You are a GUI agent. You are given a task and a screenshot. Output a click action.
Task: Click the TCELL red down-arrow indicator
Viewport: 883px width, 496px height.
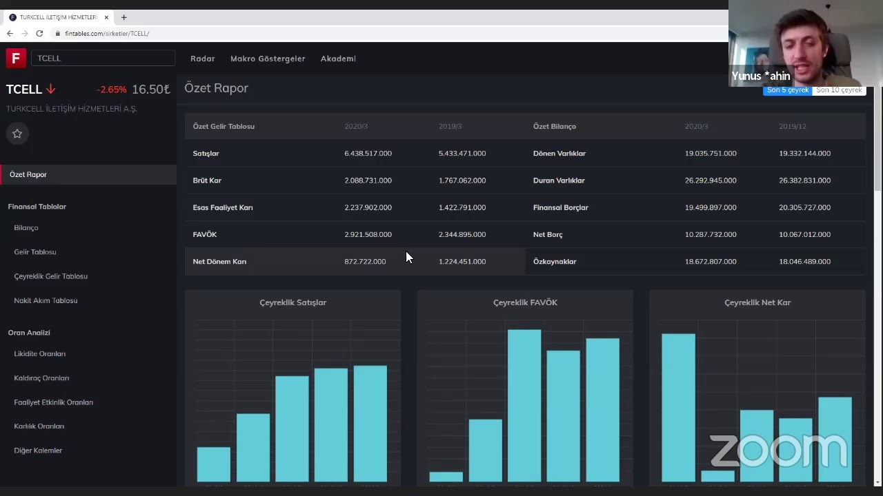(x=51, y=90)
